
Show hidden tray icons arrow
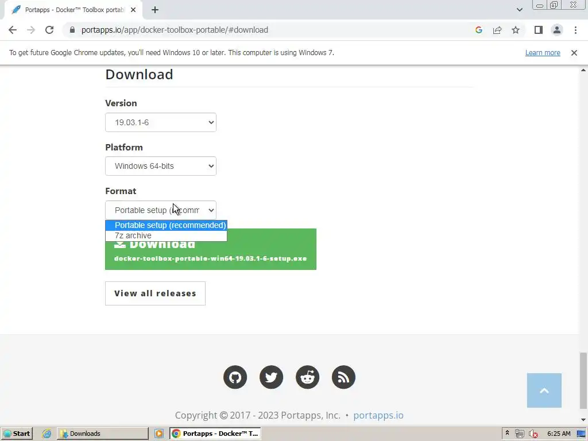[507, 433]
